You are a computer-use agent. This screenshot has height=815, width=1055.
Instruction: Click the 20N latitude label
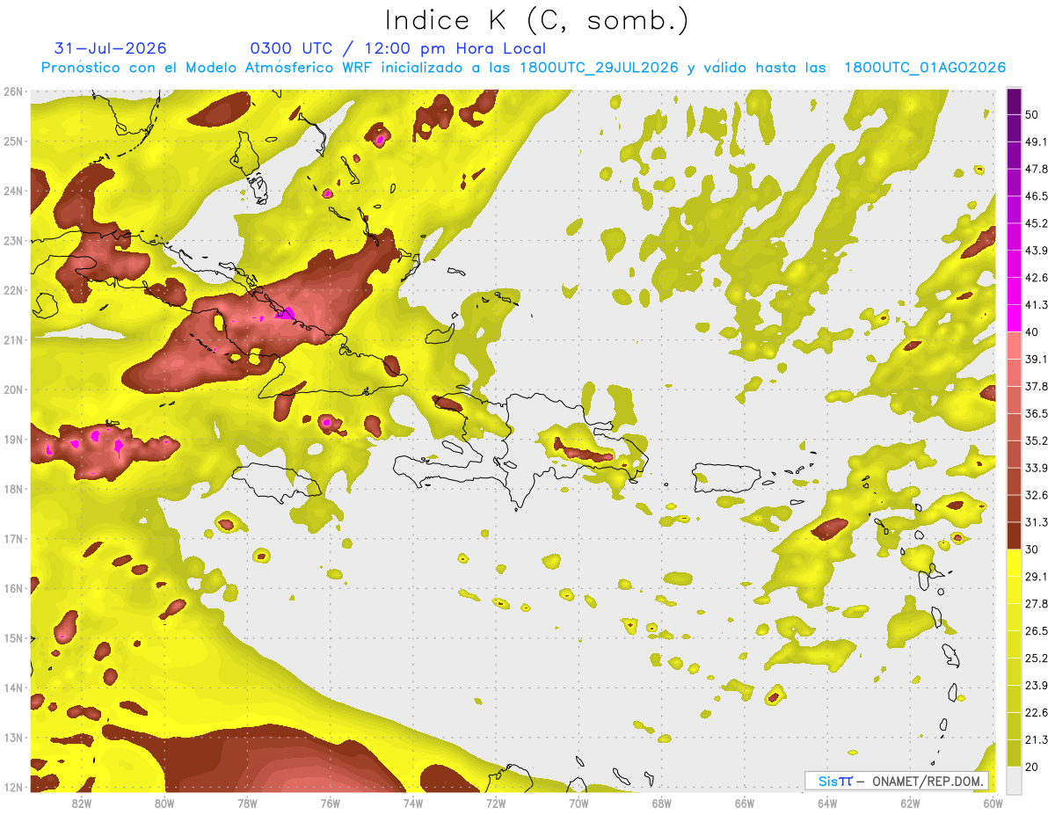pyautogui.click(x=13, y=389)
